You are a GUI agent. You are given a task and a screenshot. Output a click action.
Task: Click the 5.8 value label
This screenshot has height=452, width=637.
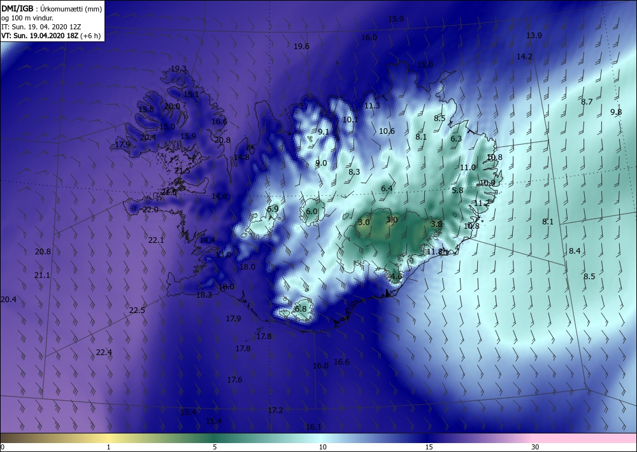457,190
